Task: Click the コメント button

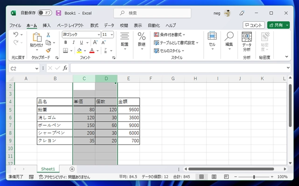Action: click(254, 25)
